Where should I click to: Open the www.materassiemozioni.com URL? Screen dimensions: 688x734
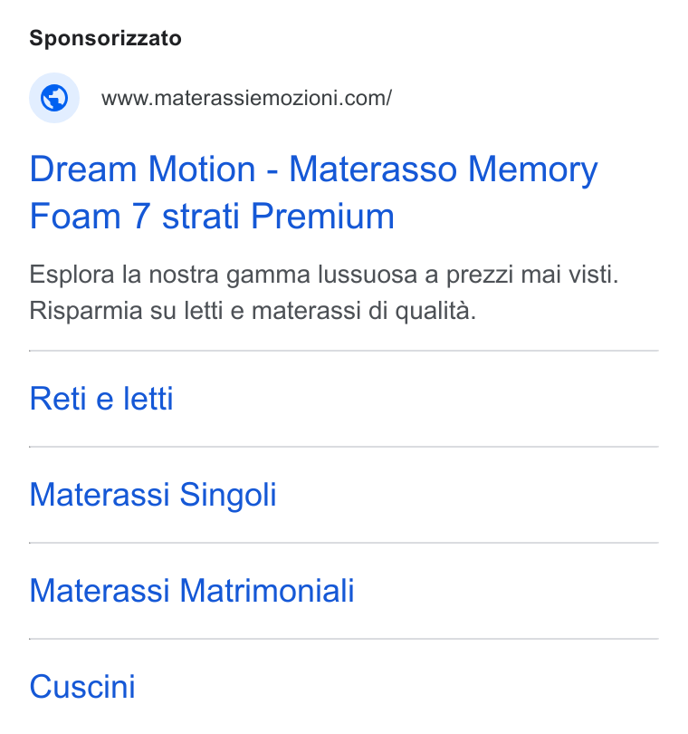[246, 98]
